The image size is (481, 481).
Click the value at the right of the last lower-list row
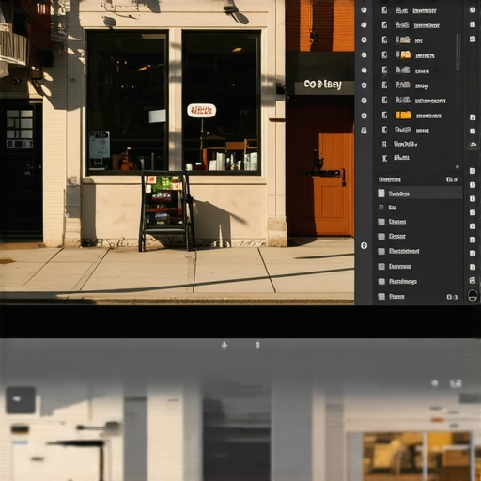click(452, 297)
